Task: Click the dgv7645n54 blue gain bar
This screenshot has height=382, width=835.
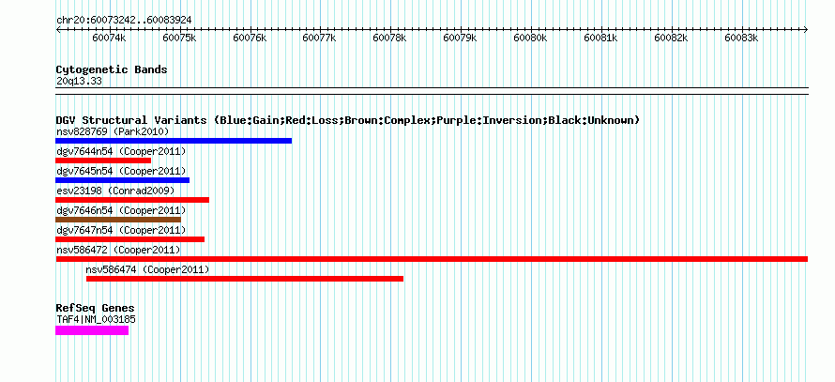Action: click(x=123, y=180)
